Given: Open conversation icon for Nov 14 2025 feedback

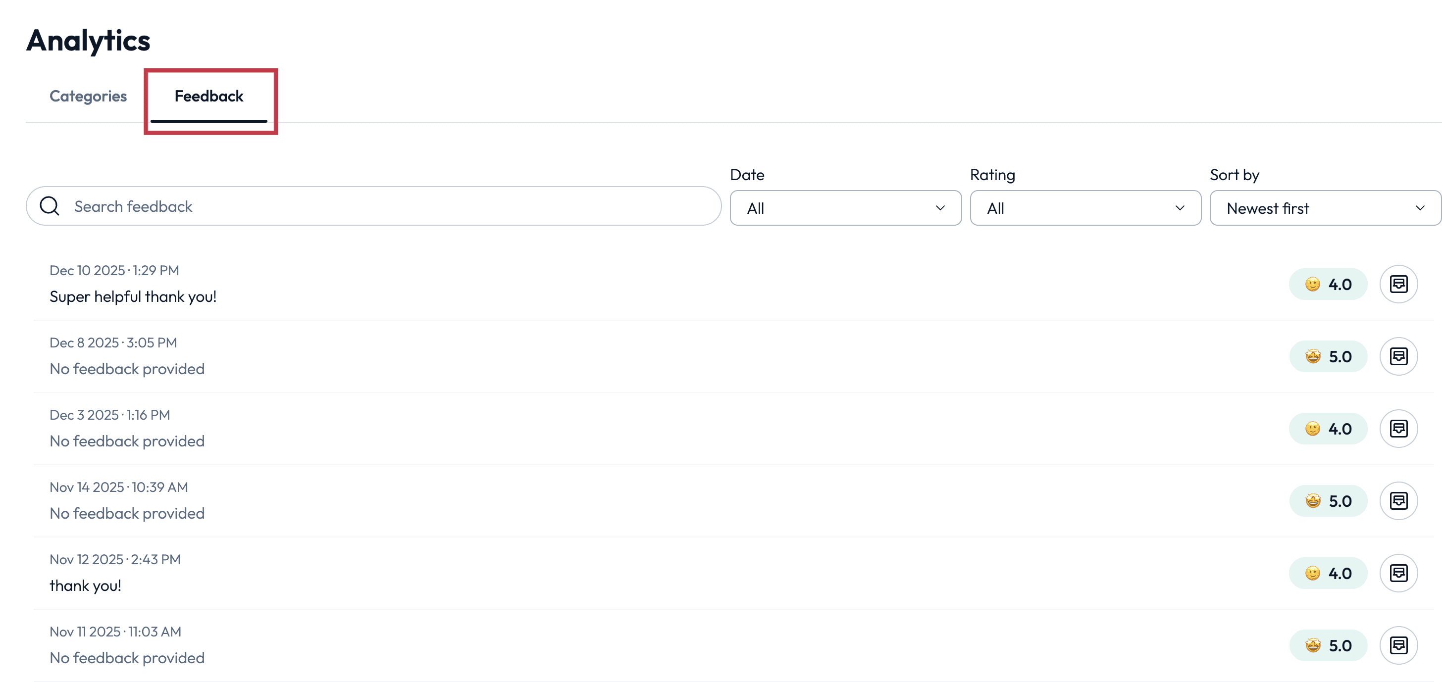Looking at the screenshot, I should pos(1398,501).
